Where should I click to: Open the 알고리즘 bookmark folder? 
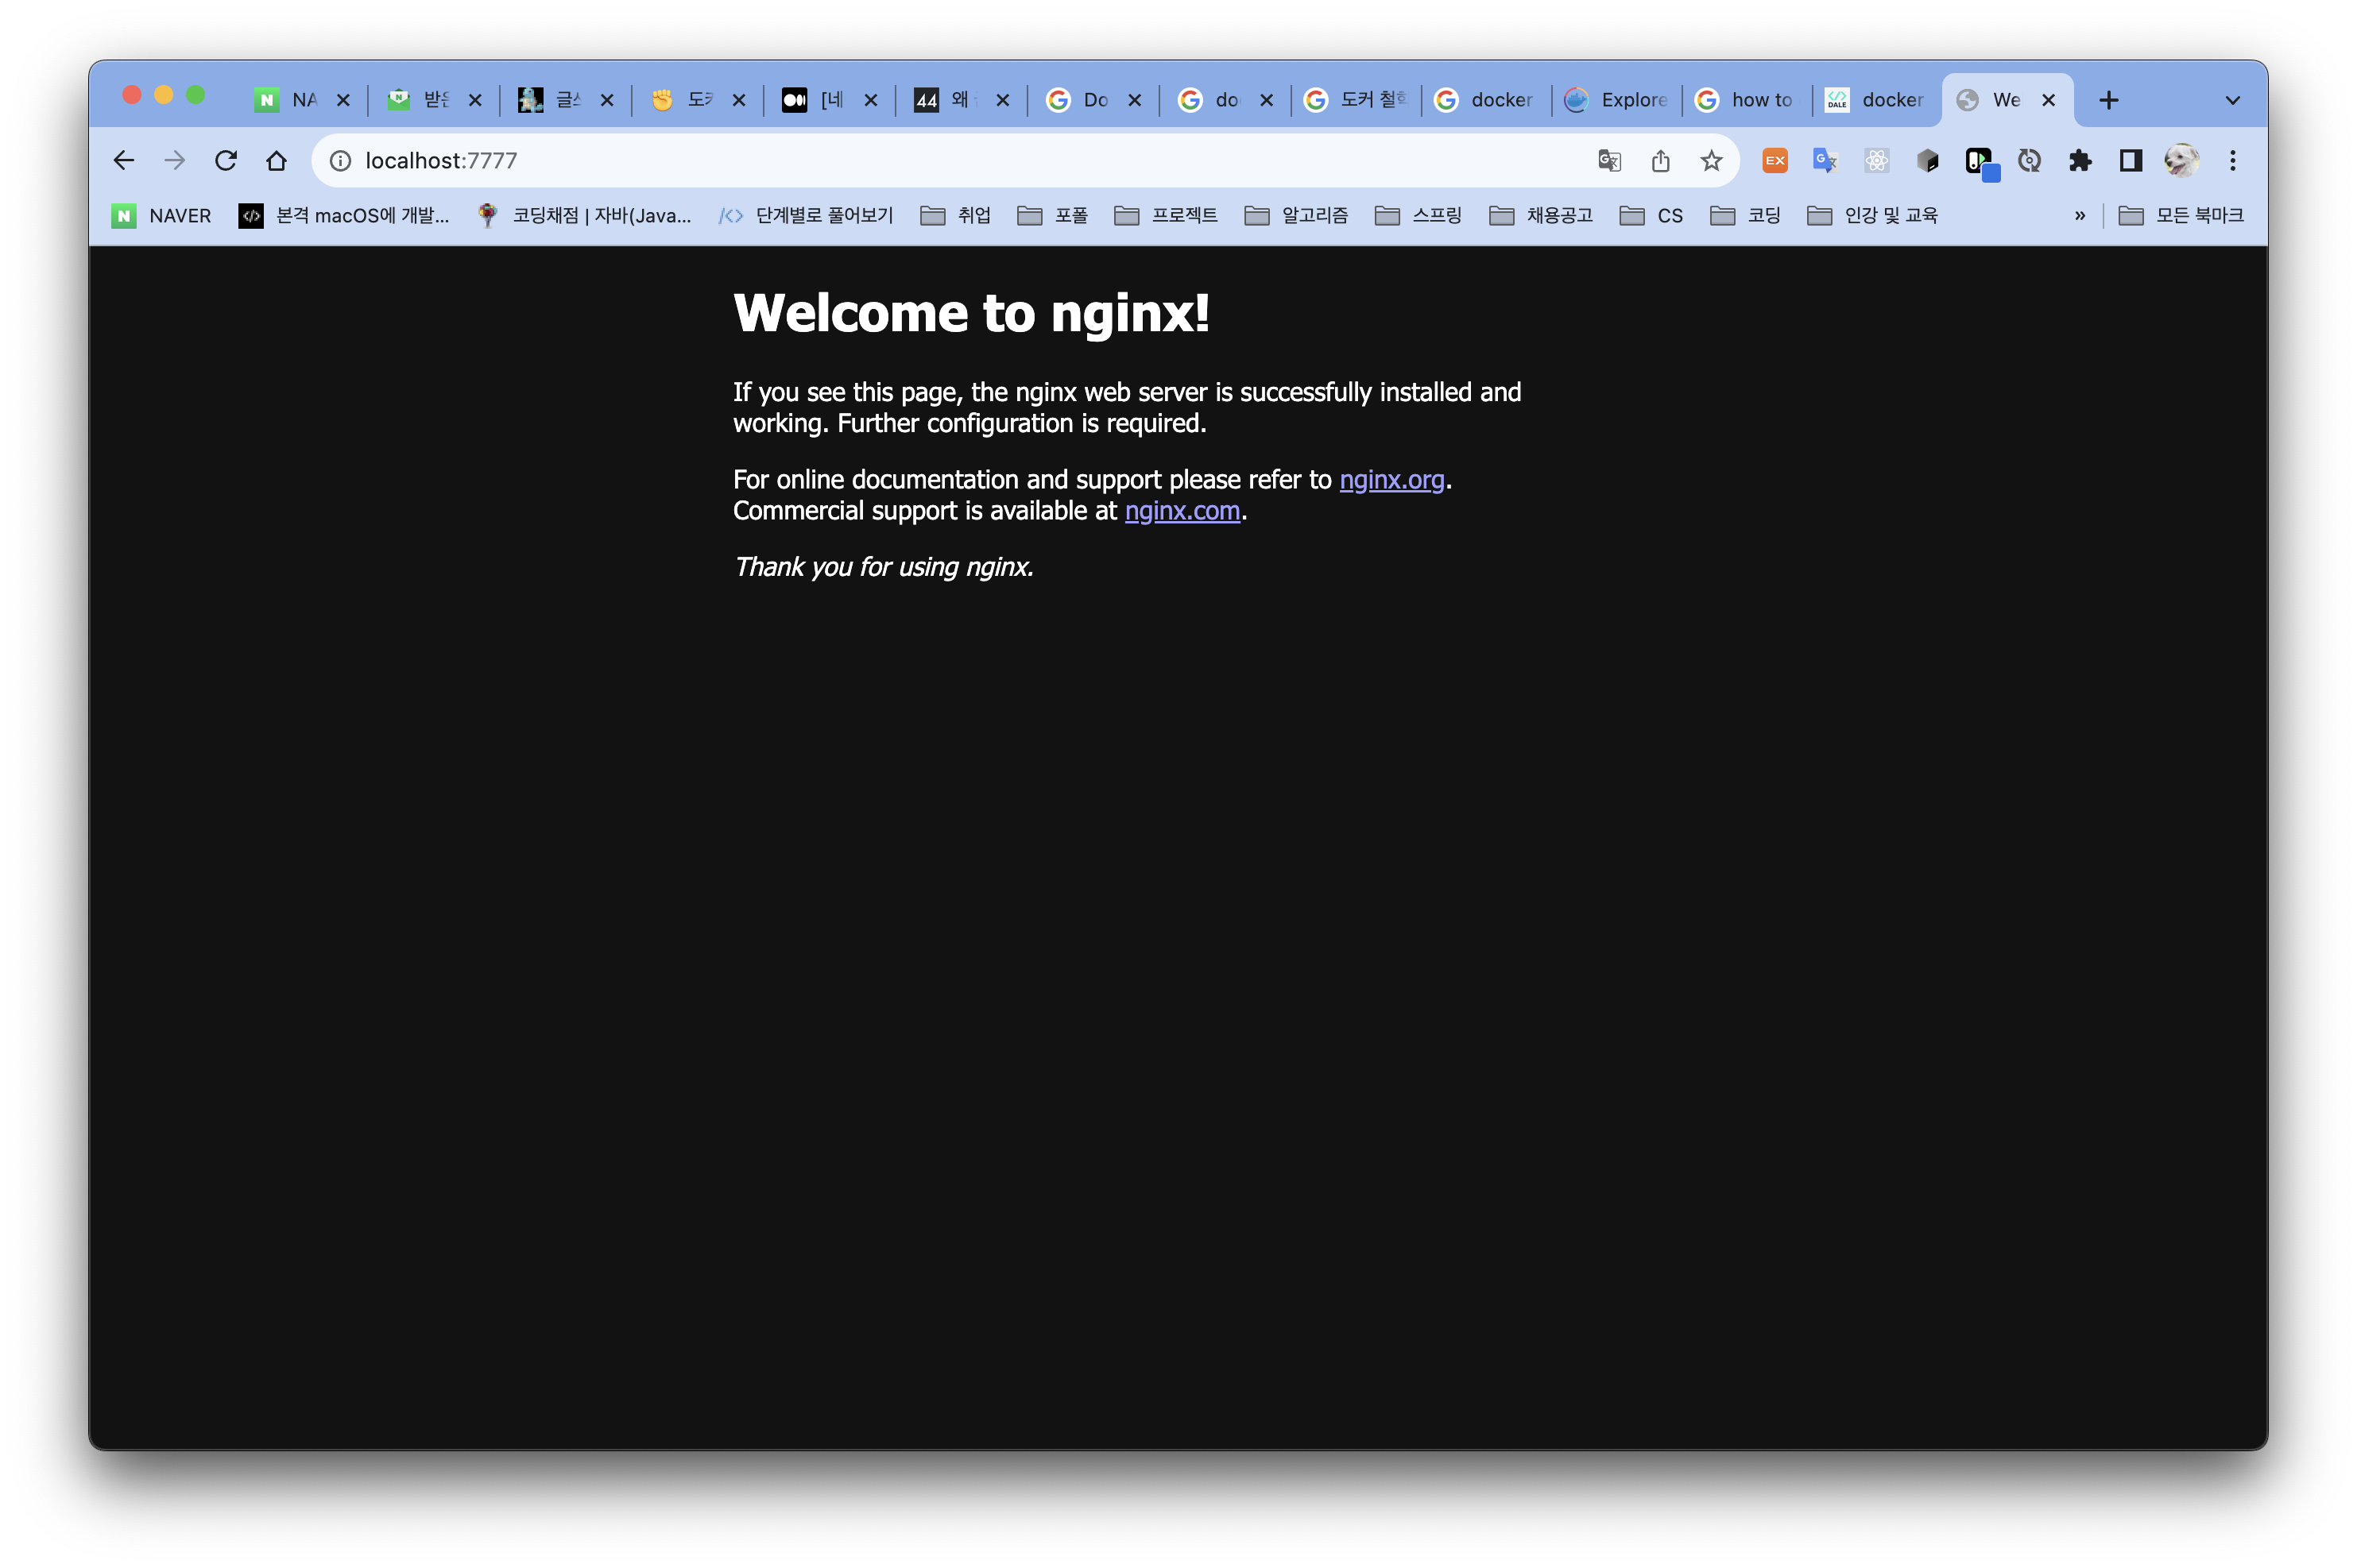1297,215
